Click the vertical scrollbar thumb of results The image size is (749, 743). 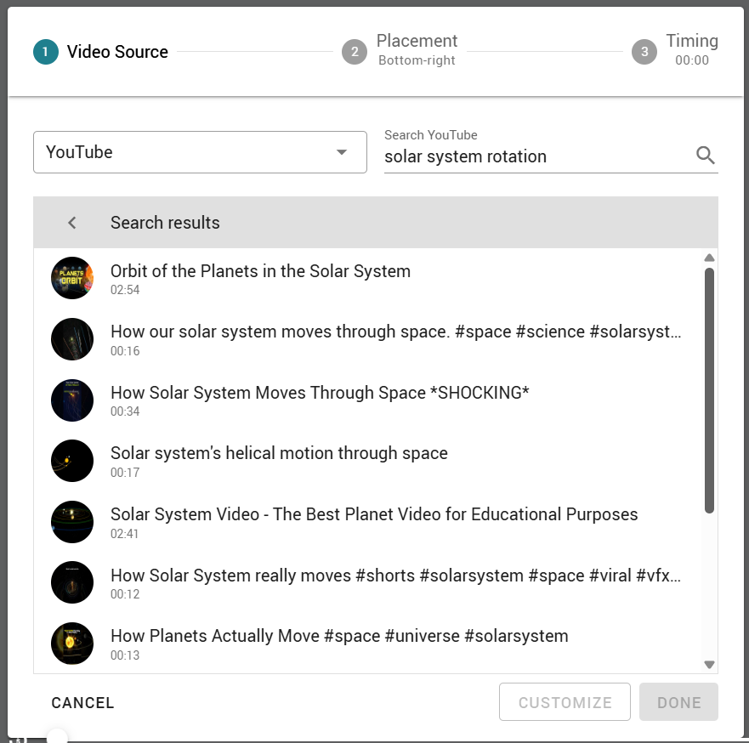[x=709, y=390]
